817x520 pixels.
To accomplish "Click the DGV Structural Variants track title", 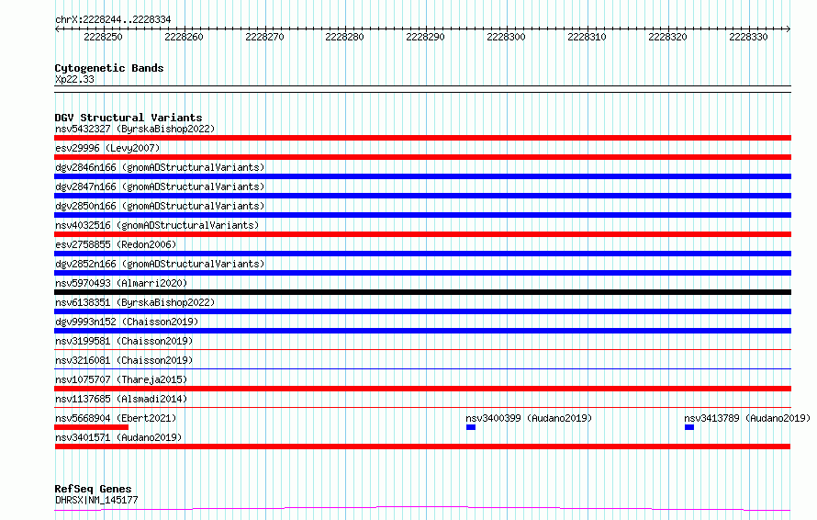I will (129, 118).
